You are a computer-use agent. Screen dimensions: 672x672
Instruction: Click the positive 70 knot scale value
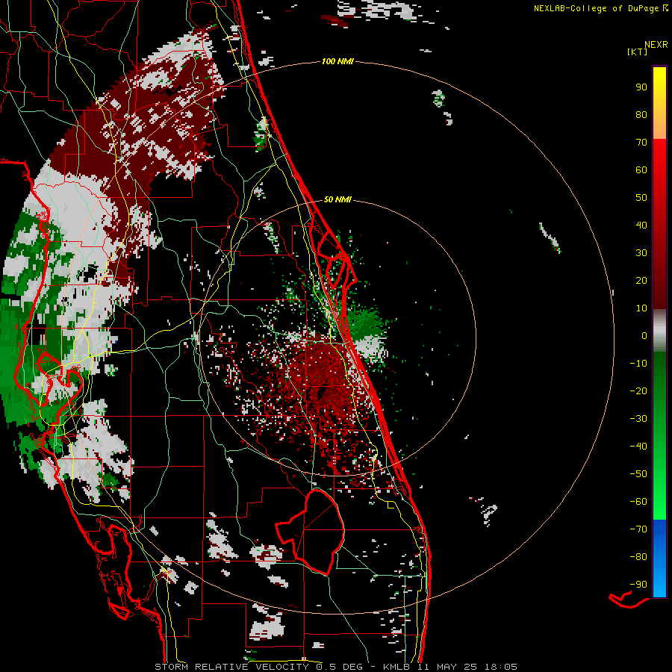641,143
